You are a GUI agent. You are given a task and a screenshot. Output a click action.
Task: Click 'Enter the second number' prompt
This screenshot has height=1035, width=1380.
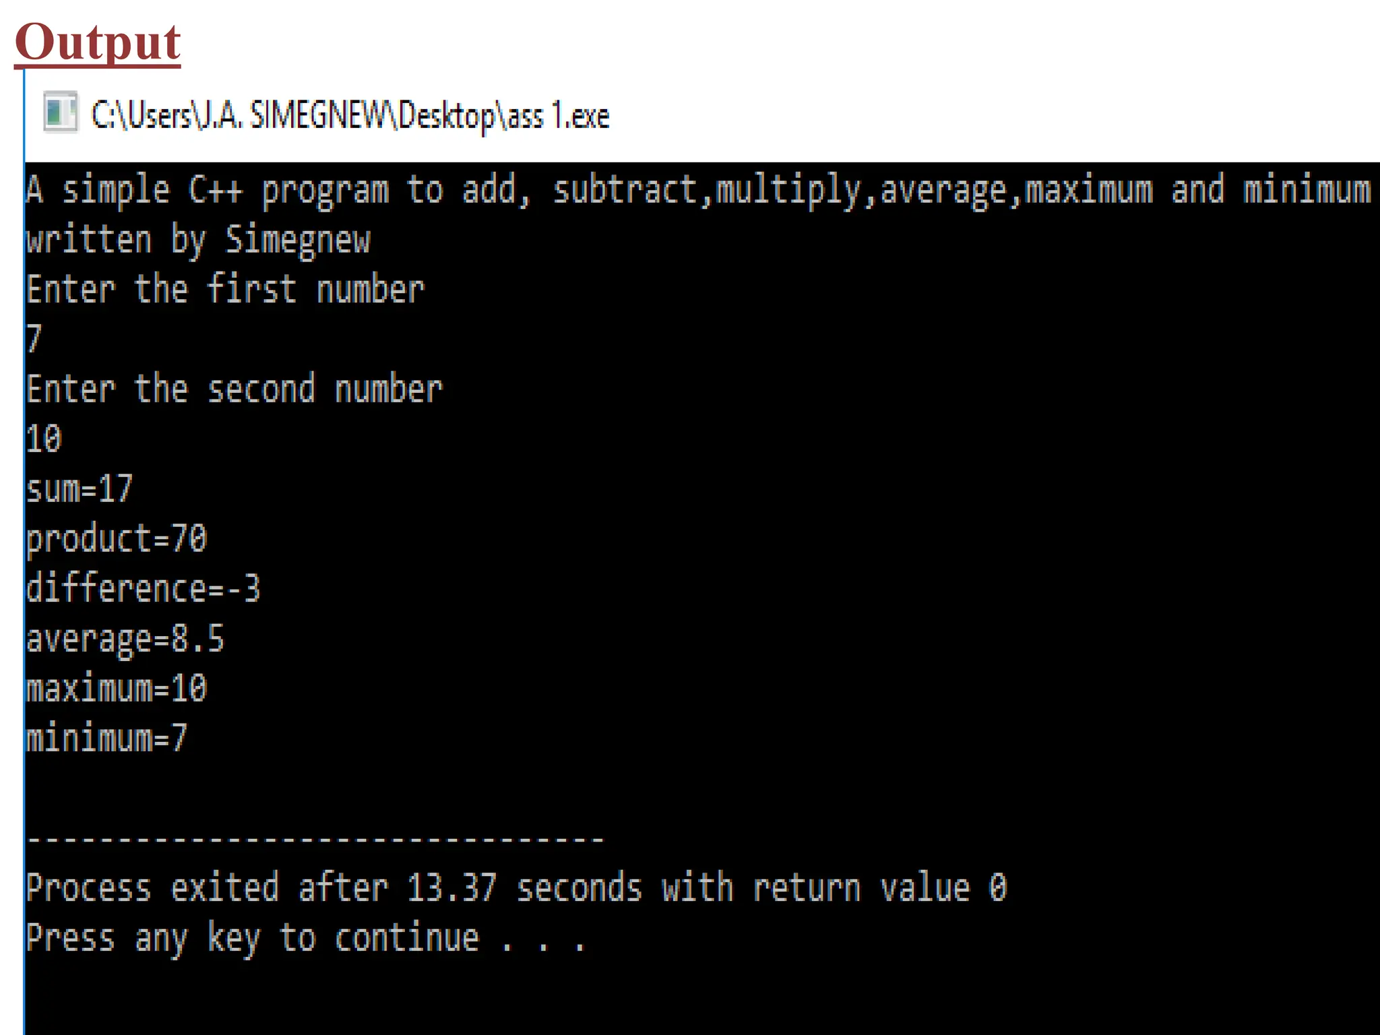(x=234, y=389)
